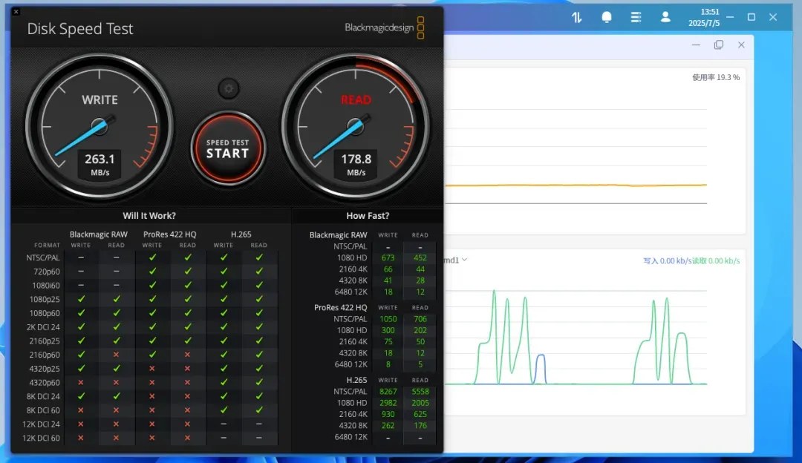Click Blackmagic RAW 1080 HD write value 673
Image resolution: width=802 pixels, height=463 pixels.
point(388,258)
